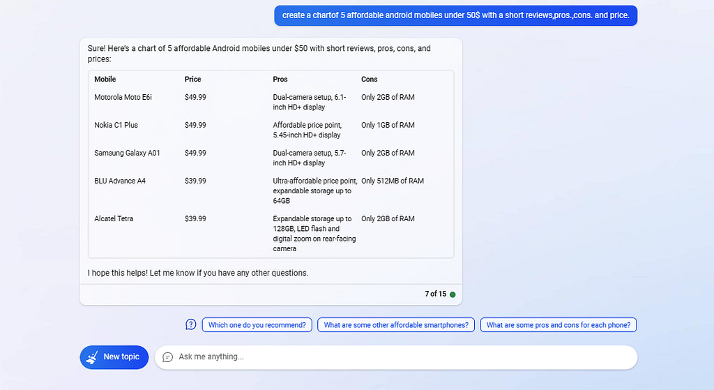Click the Samsung Galaxy A01 price $49.99
Image resolution: width=714 pixels, height=390 pixels.
(x=195, y=153)
